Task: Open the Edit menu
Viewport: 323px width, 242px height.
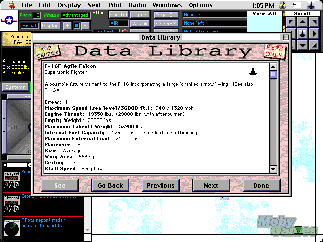Action: pyautogui.click(x=45, y=5)
